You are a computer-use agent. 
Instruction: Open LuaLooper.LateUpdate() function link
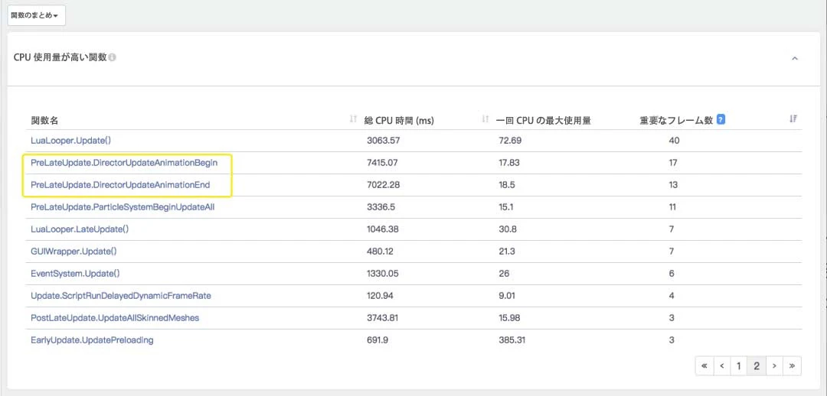80,229
